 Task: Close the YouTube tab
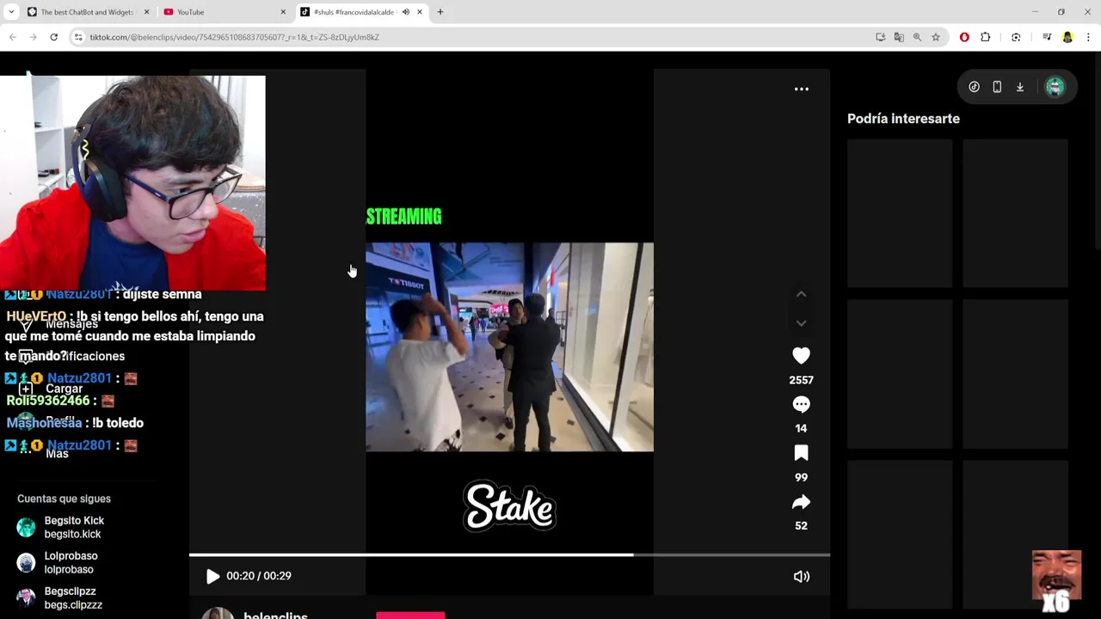(283, 12)
